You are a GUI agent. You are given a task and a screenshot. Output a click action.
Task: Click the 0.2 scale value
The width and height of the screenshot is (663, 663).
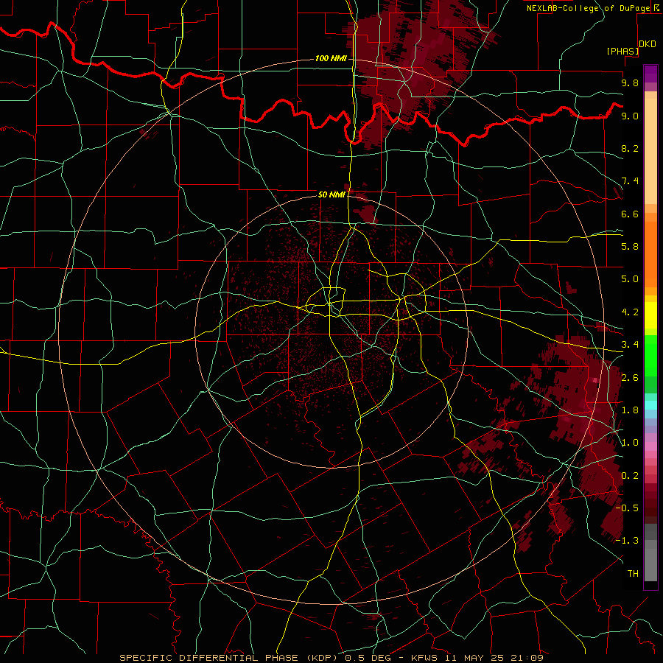pos(630,476)
